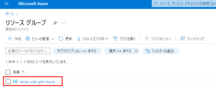Expand chevron next to ビューの管理
216x103 pixels.
pyautogui.click(x=53, y=39)
